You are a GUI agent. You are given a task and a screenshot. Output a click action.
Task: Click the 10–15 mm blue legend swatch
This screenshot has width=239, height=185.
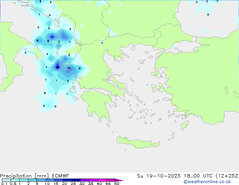pos(50,180)
